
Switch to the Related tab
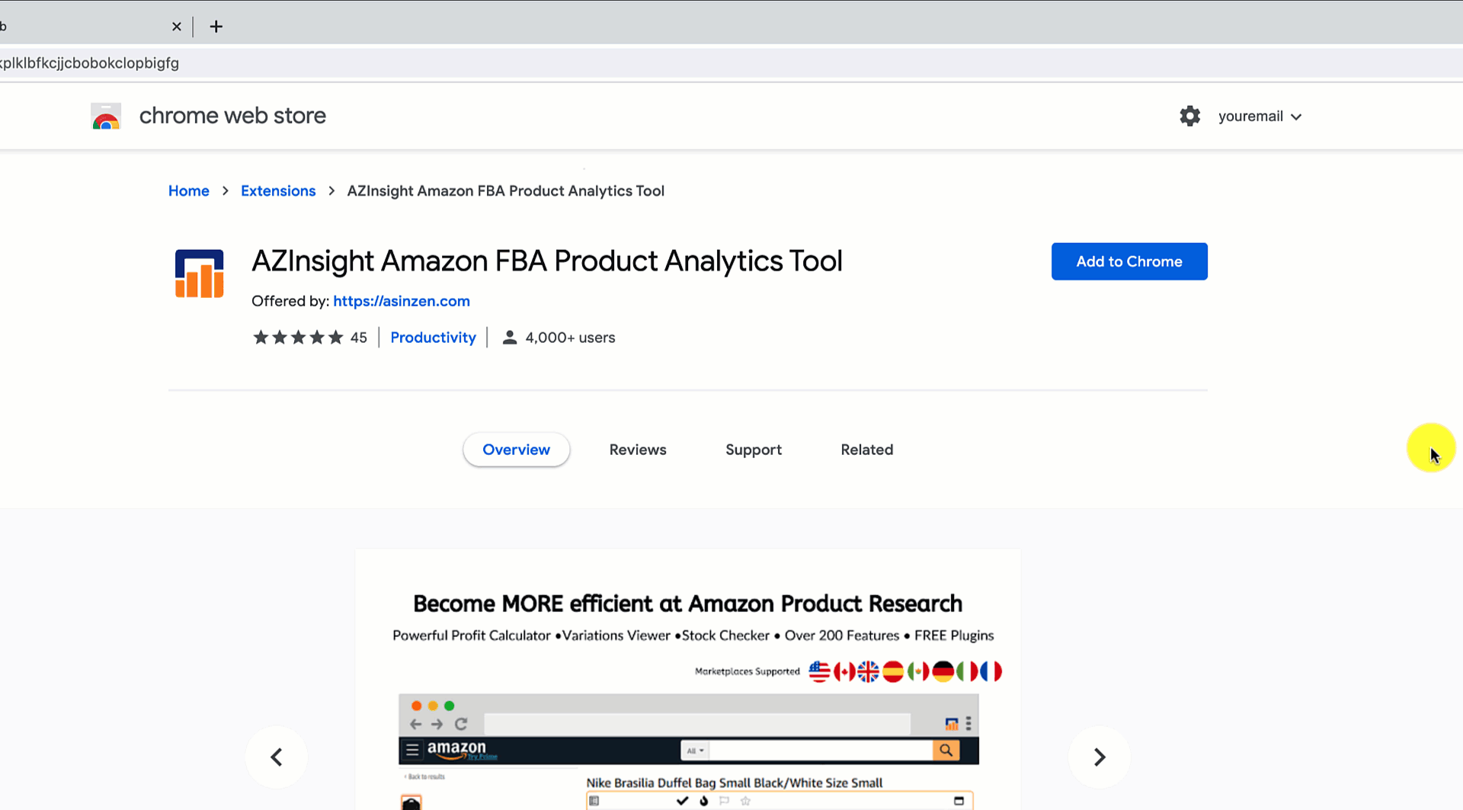(x=867, y=450)
